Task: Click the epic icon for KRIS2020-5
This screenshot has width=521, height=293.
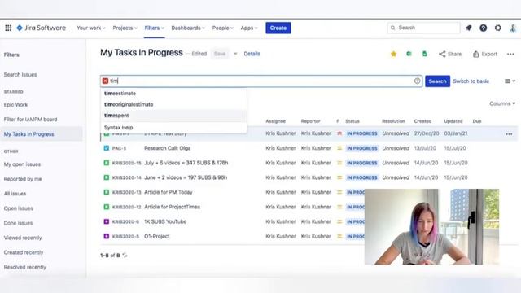Action: (x=107, y=236)
